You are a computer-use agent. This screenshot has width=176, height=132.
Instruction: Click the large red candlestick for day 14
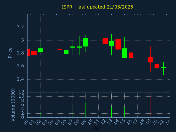click(118, 44)
